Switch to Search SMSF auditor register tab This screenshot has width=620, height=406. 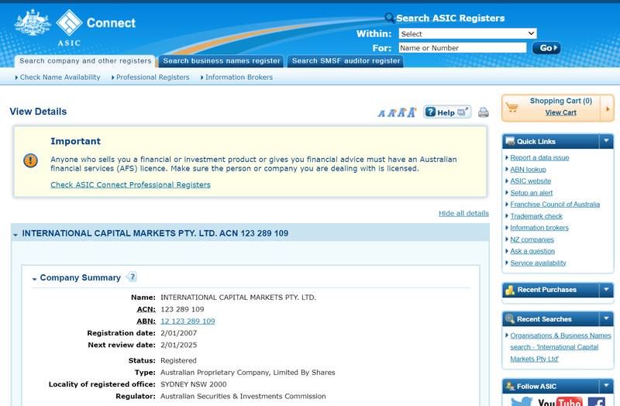[x=346, y=61]
